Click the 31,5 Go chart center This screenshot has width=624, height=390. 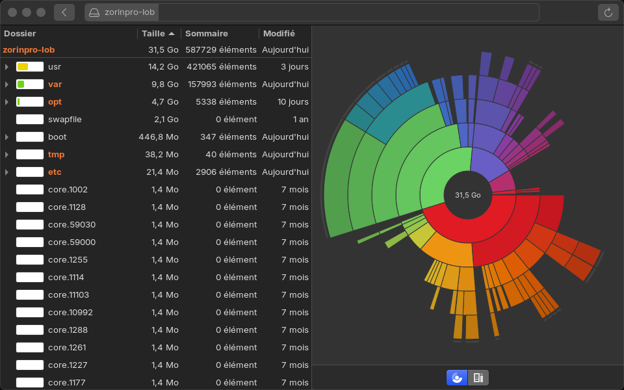tap(467, 195)
